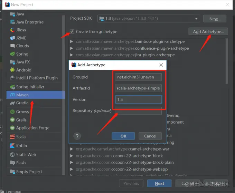Pick the Android robot icon
Viewport: 235px width, 193px height.
point(12,70)
